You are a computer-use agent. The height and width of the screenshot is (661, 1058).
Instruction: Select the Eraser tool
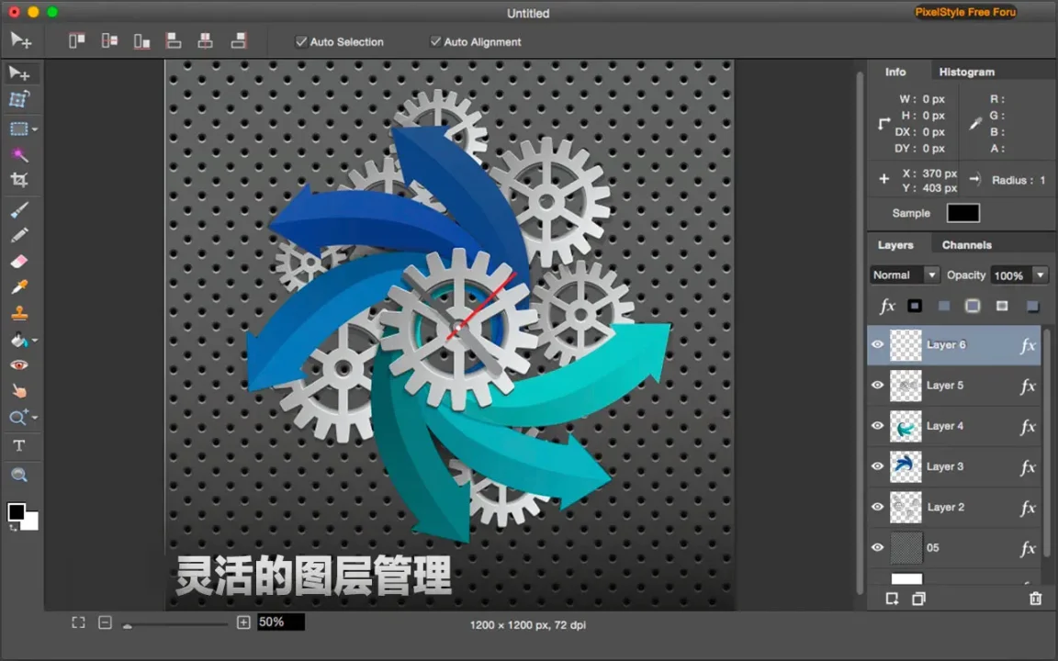pyautogui.click(x=19, y=261)
